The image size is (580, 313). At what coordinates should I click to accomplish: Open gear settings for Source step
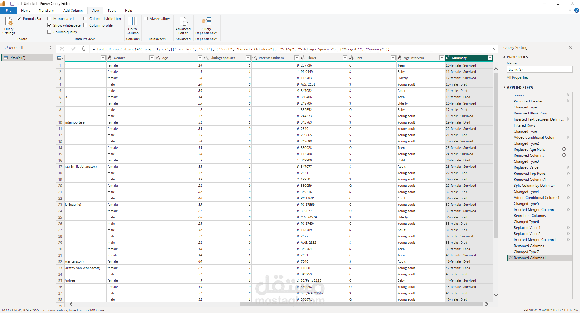[568, 95]
